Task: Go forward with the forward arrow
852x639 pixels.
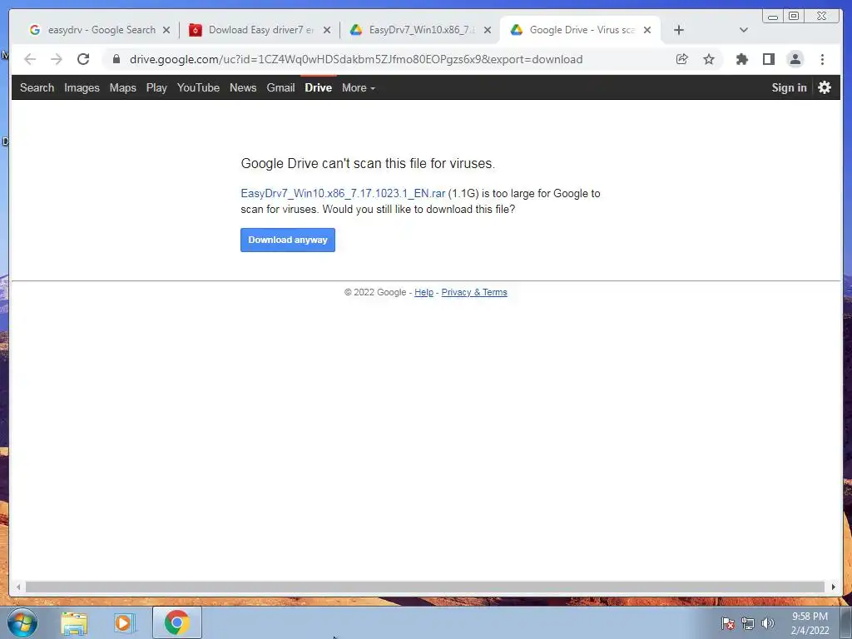Action: coord(57,59)
